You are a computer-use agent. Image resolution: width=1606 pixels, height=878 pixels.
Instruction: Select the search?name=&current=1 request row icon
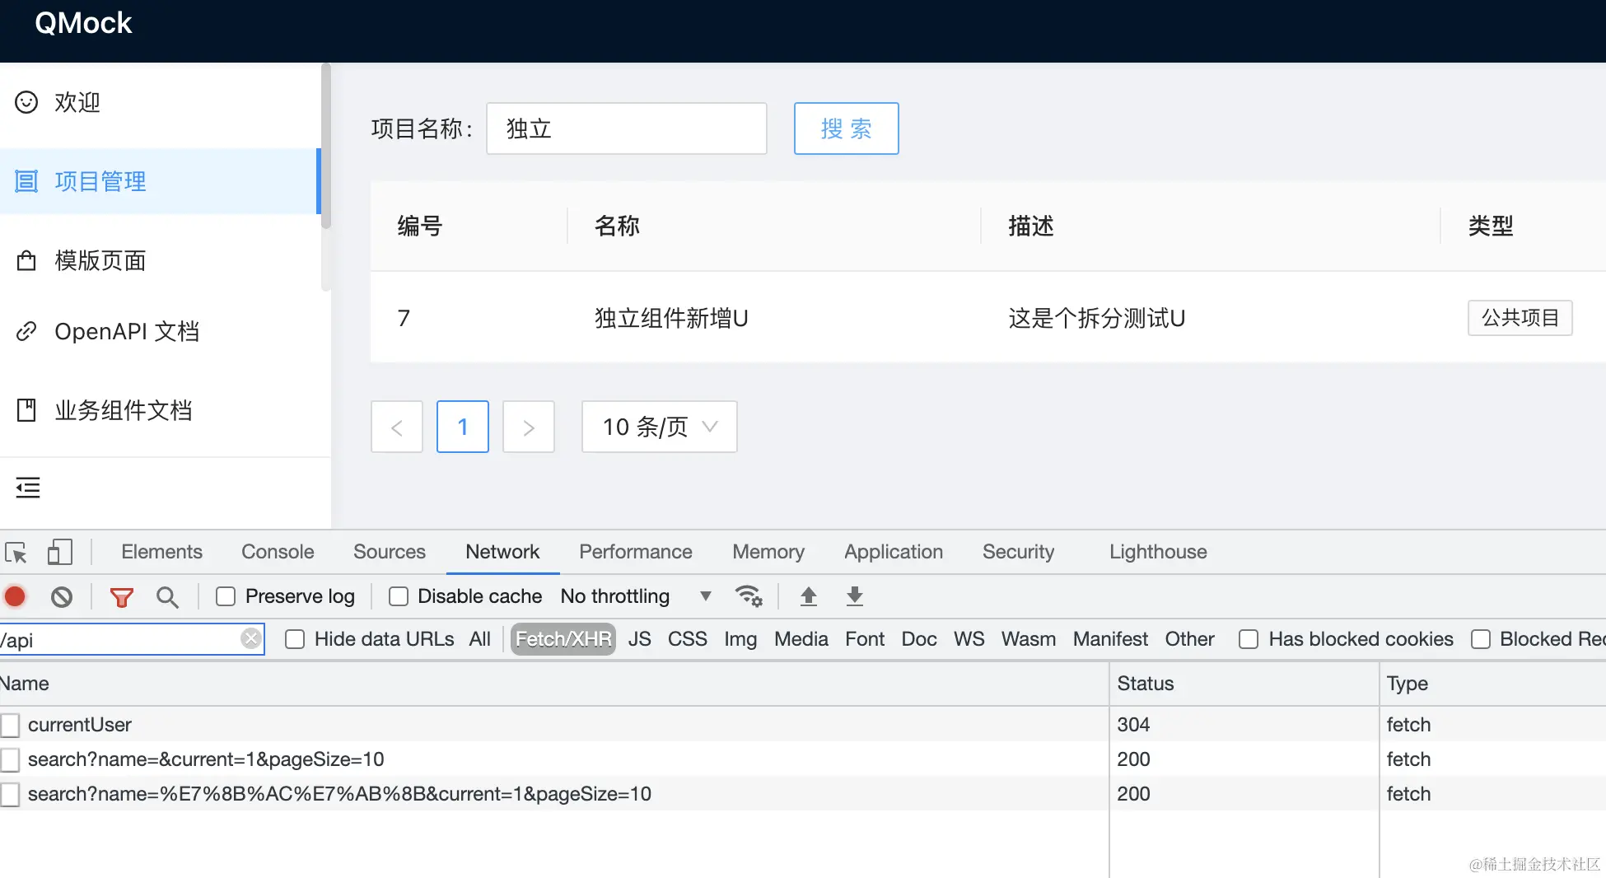pos(10,759)
